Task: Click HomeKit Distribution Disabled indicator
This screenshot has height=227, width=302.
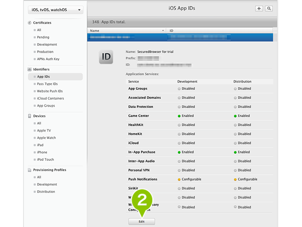Action: [x=235, y=134]
